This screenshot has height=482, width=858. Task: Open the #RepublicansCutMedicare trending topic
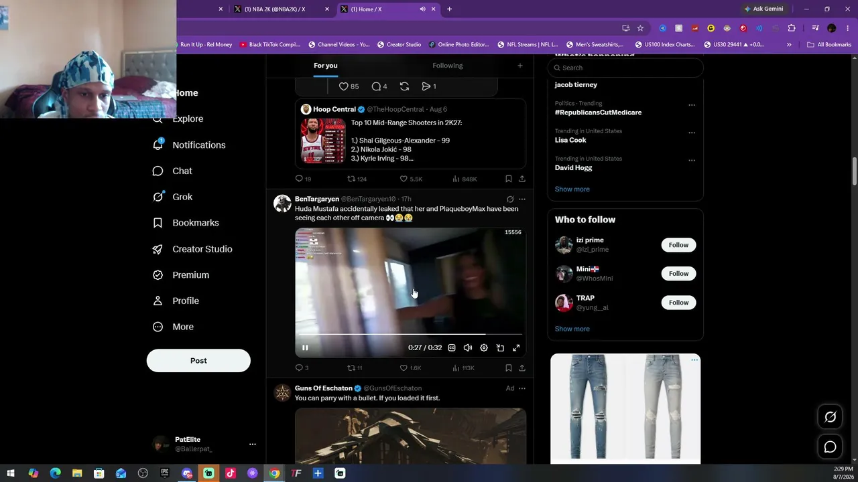click(598, 112)
